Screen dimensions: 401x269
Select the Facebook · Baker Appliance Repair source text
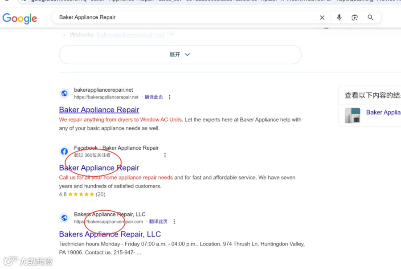click(116, 148)
